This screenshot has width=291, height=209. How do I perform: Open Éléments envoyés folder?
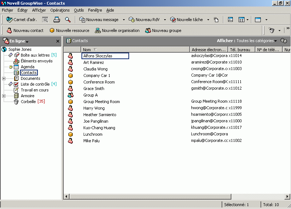tap(37, 61)
